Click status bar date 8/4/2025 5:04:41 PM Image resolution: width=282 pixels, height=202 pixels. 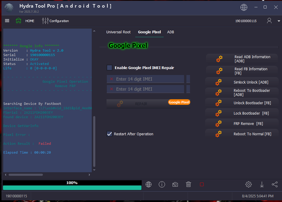click(x=257, y=196)
